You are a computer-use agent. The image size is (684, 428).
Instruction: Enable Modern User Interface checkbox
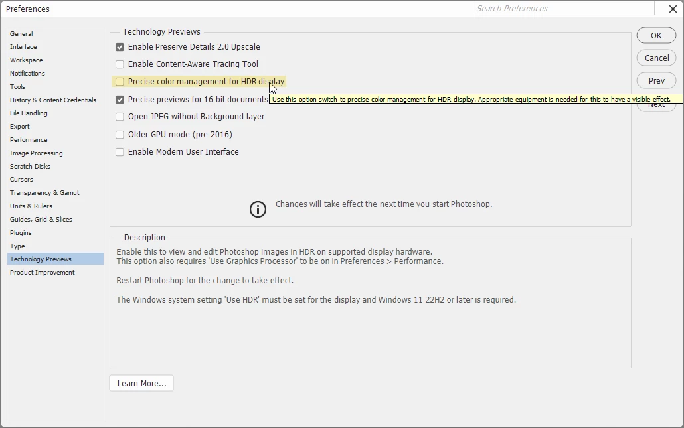[120, 152]
